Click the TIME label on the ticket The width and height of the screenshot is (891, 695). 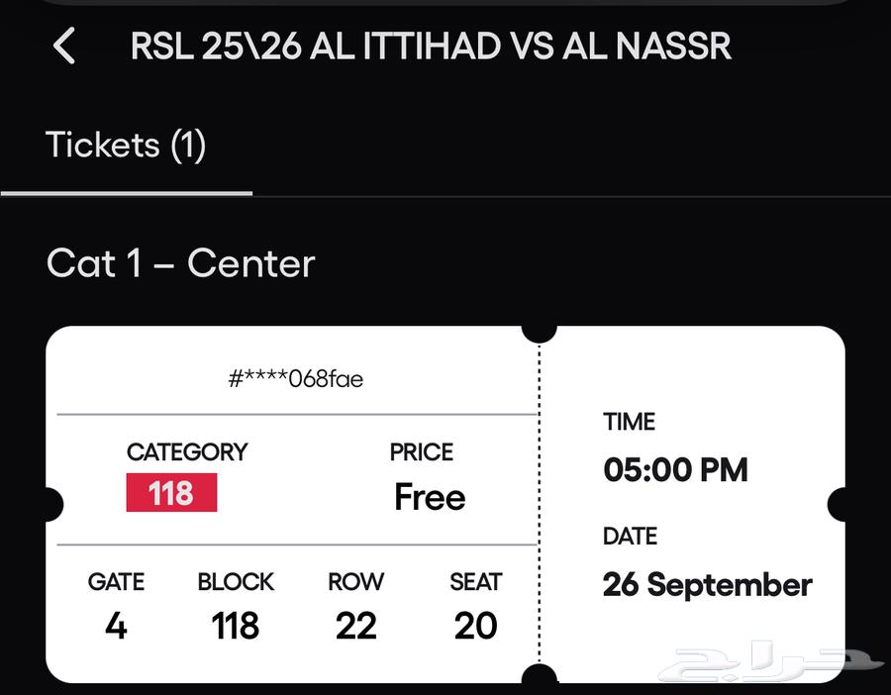click(630, 422)
